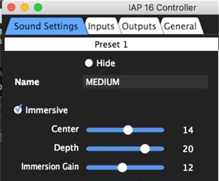Select the Preset 1 header bar
Viewport: 219px width, 181px height.
tap(111, 44)
